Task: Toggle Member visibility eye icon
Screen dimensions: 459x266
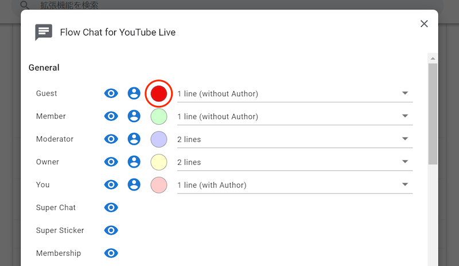Action: pos(111,116)
